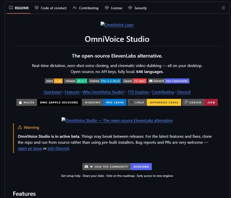Select 'OmniVoice Studio is in active beta.' text
The width and height of the screenshot is (231, 198).
pos(49,136)
